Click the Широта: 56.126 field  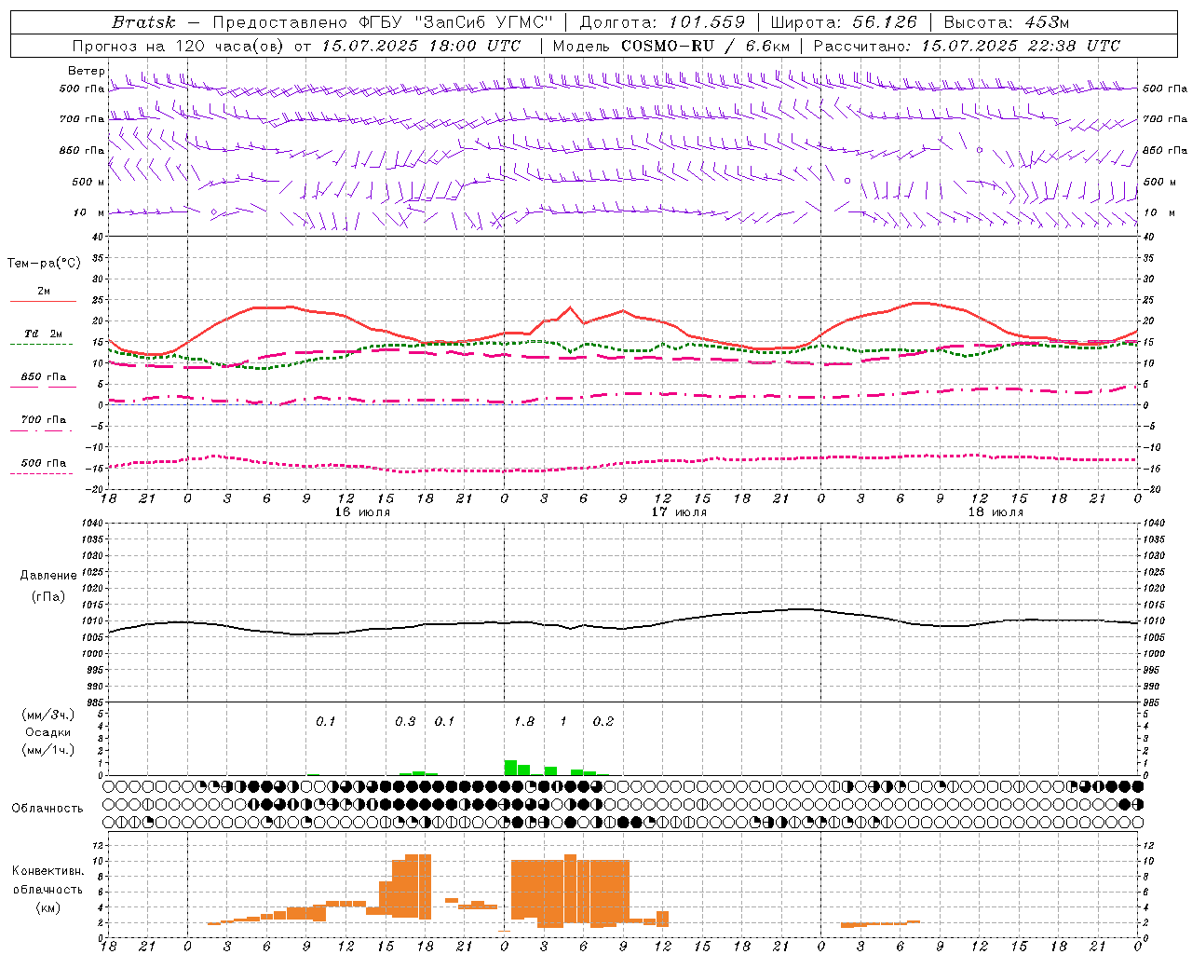(844, 22)
